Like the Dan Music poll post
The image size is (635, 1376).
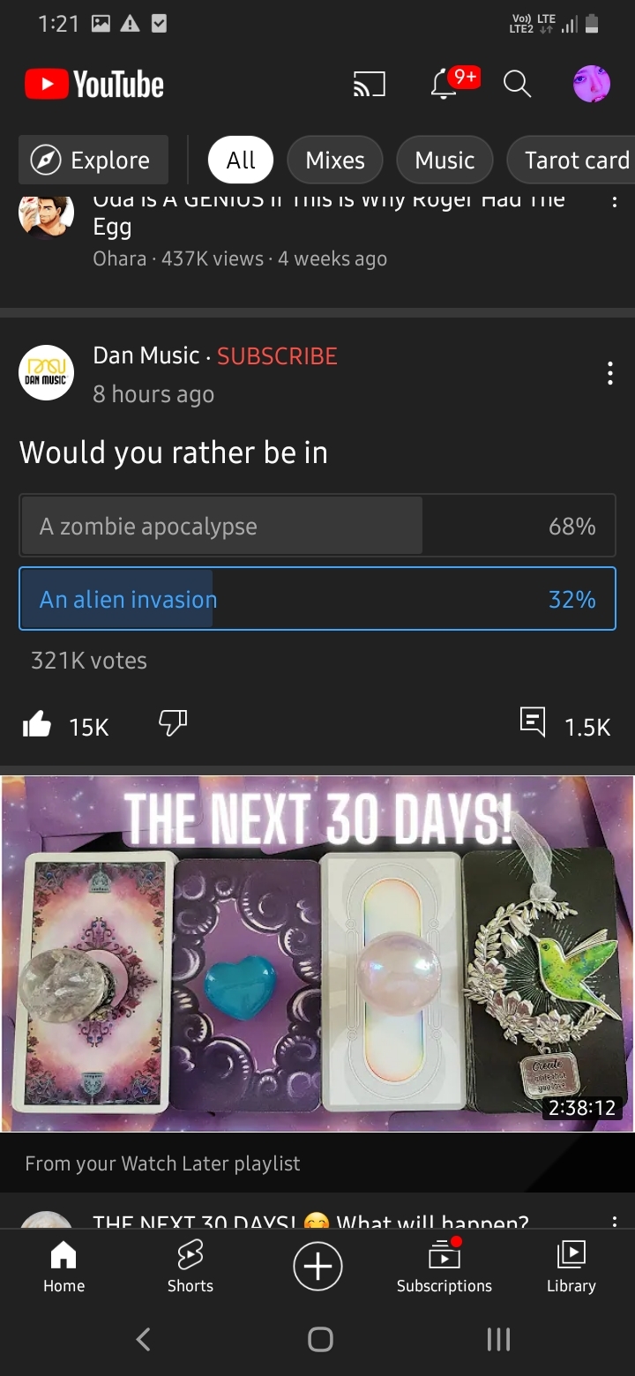pyautogui.click(x=37, y=725)
